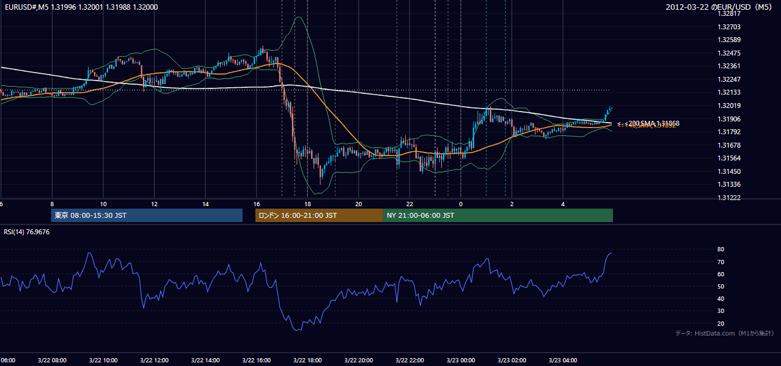The height and width of the screenshot is (366, 781).
Task: Click price axis label 1.31792
Action: pyautogui.click(x=730, y=132)
